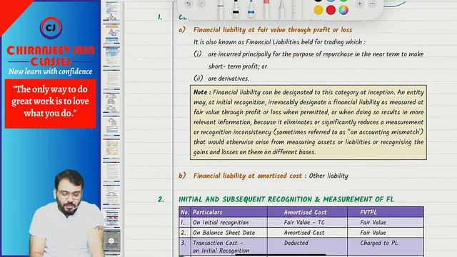457x257 pixels.
Task: Open the dark thumbnail with circular badge
Action: [x=111, y=241]
